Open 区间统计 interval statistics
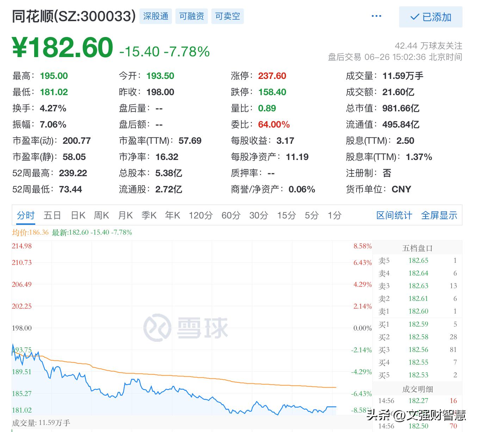The height and width of the screenshot is (432, 477). (x=394, y=215)
